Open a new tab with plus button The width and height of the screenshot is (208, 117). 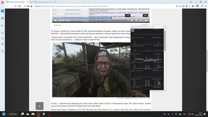pos(55,2)
